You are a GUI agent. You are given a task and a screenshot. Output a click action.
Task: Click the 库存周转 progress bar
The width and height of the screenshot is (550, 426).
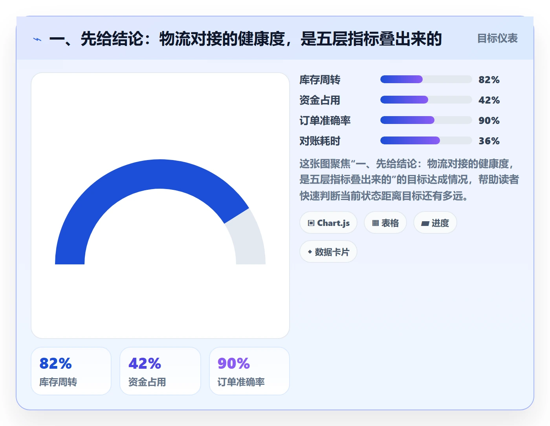(x=426, y=79)
